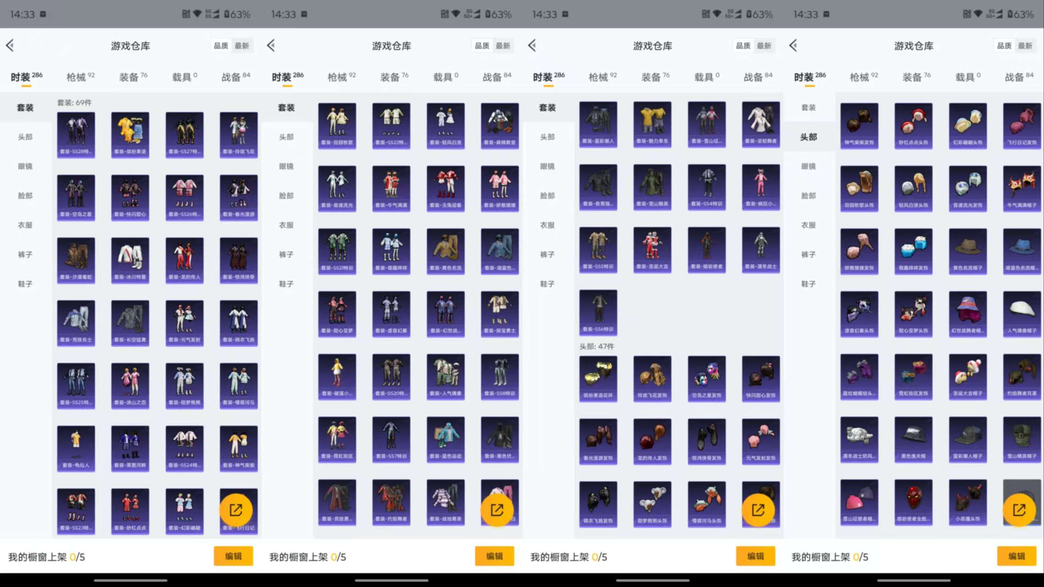The width and height of the screenshot is (1044, 587).
Task: Choose the 套装-圣诞大吉 red Santa outfit
Action: click(x=652, y=250)
